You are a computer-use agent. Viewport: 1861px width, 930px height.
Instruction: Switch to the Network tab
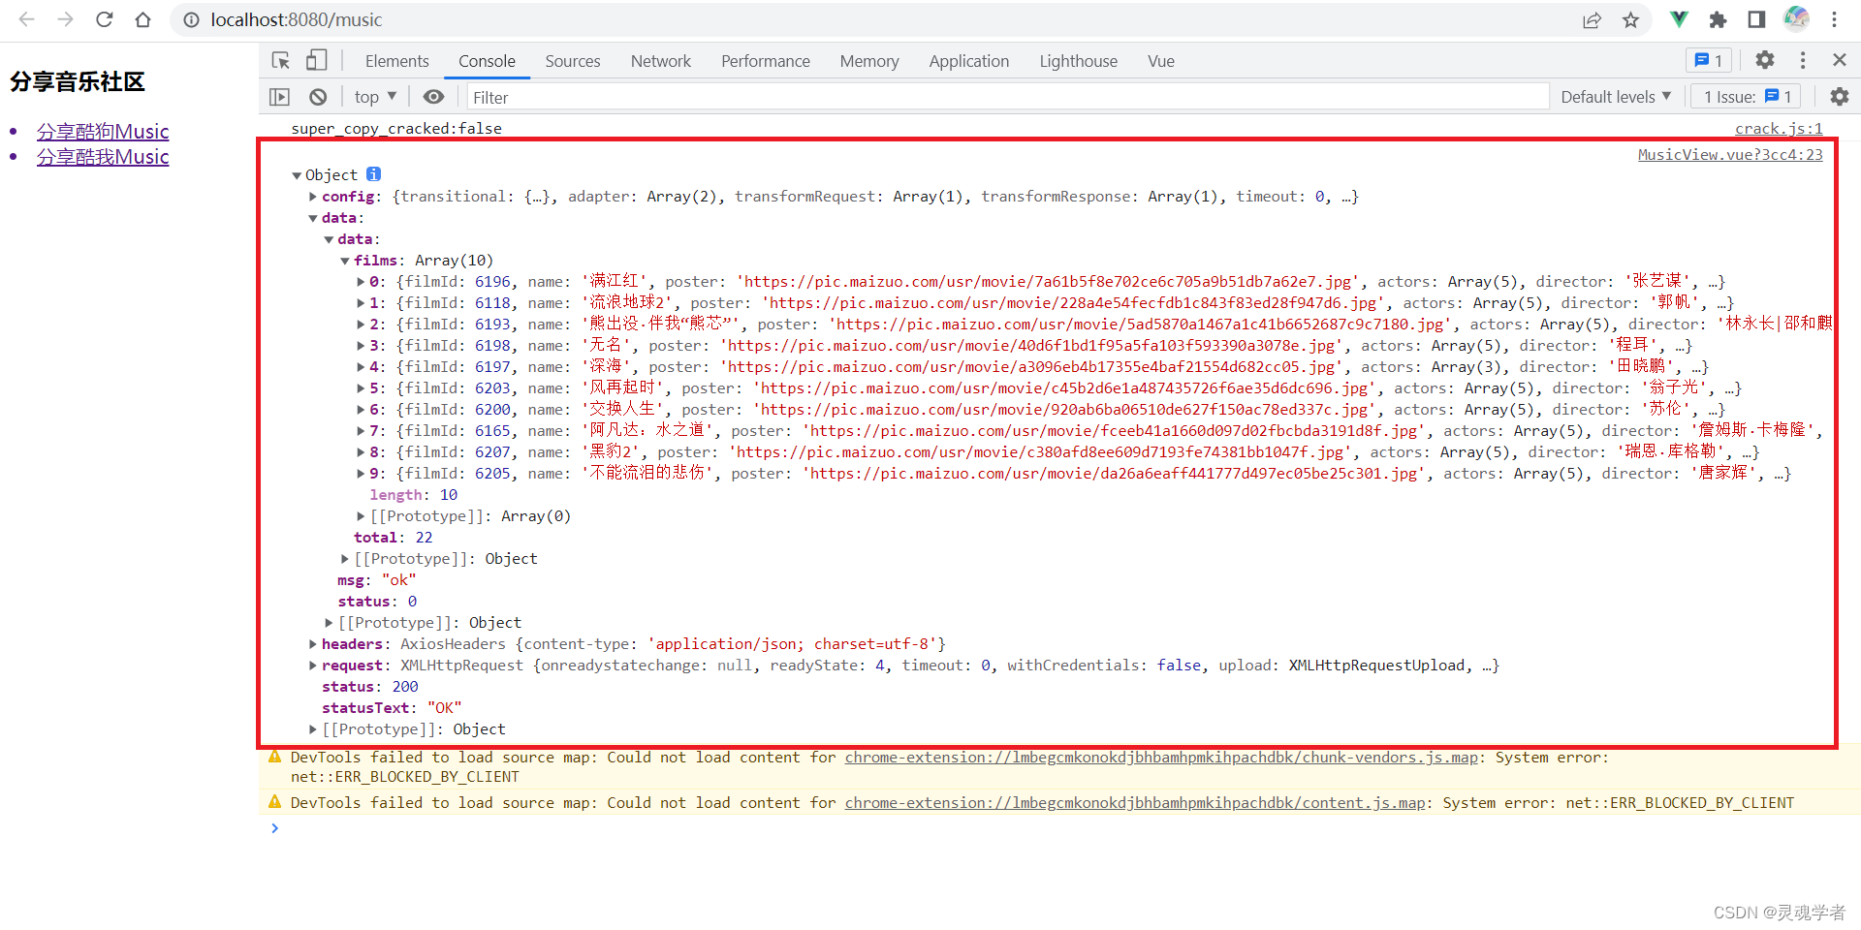661,61
